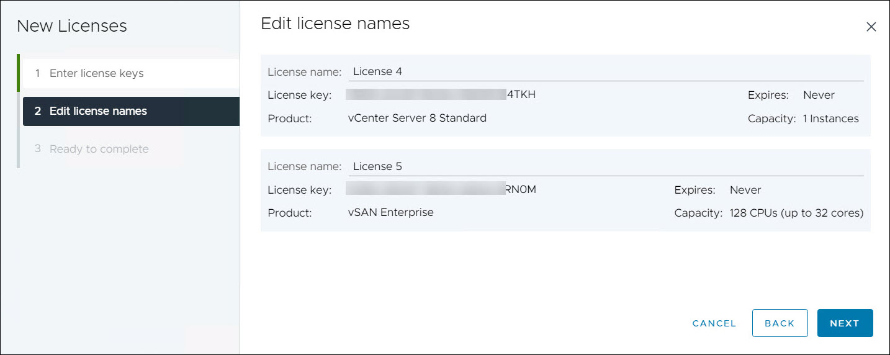
Task: Click the New Licenses wizard title
Action: pos(71,26)
